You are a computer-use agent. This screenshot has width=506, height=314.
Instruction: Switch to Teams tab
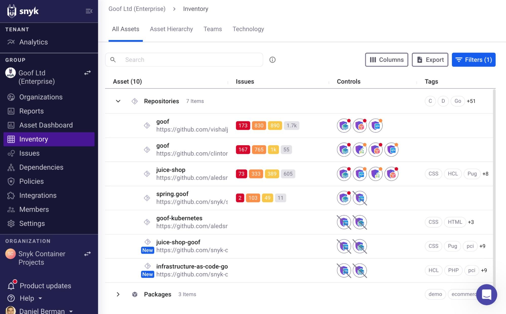[213, 29]
